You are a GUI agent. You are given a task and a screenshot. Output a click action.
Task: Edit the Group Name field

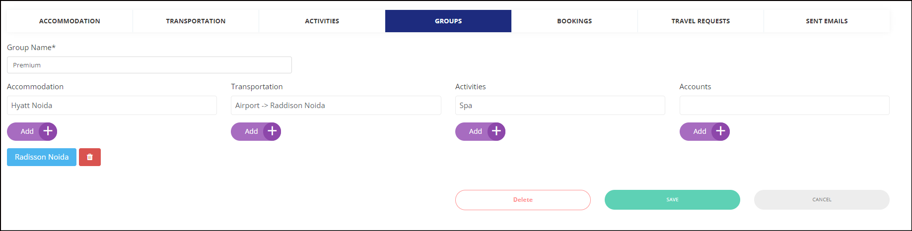tap(149, 65)
